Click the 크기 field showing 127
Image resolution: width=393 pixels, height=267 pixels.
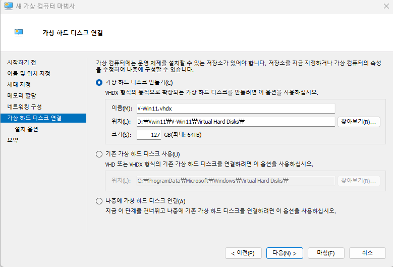tap(149, 135)
